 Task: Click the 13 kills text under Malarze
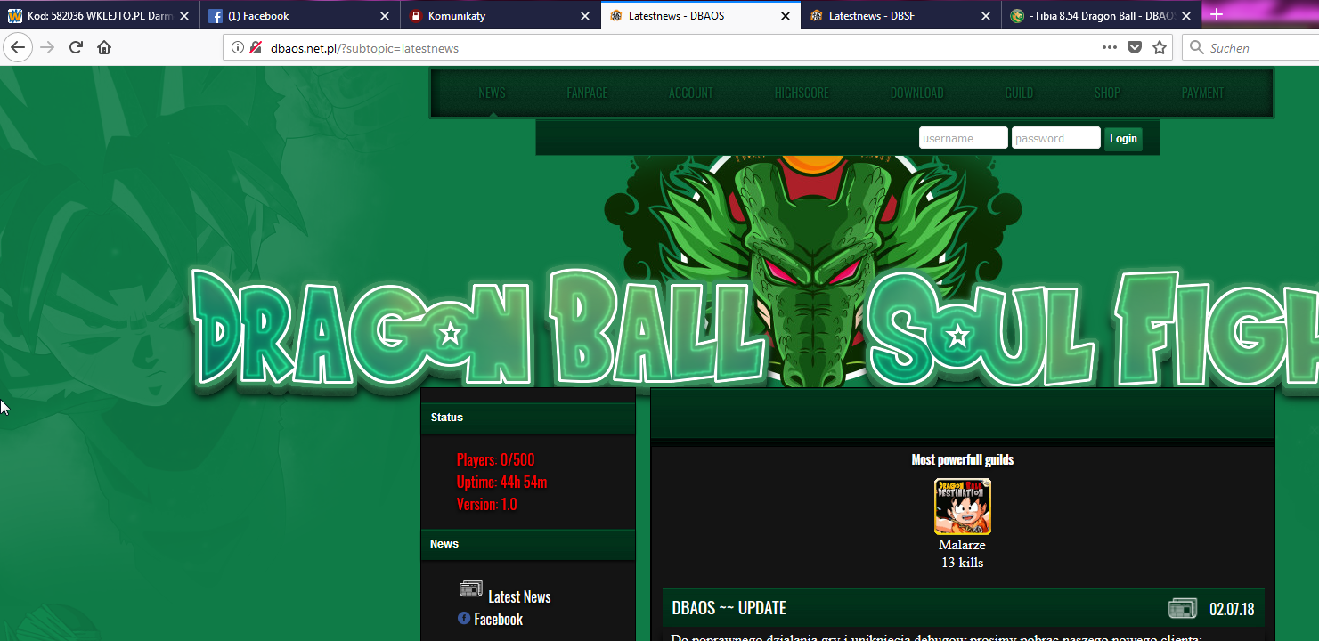pos(963,563)
